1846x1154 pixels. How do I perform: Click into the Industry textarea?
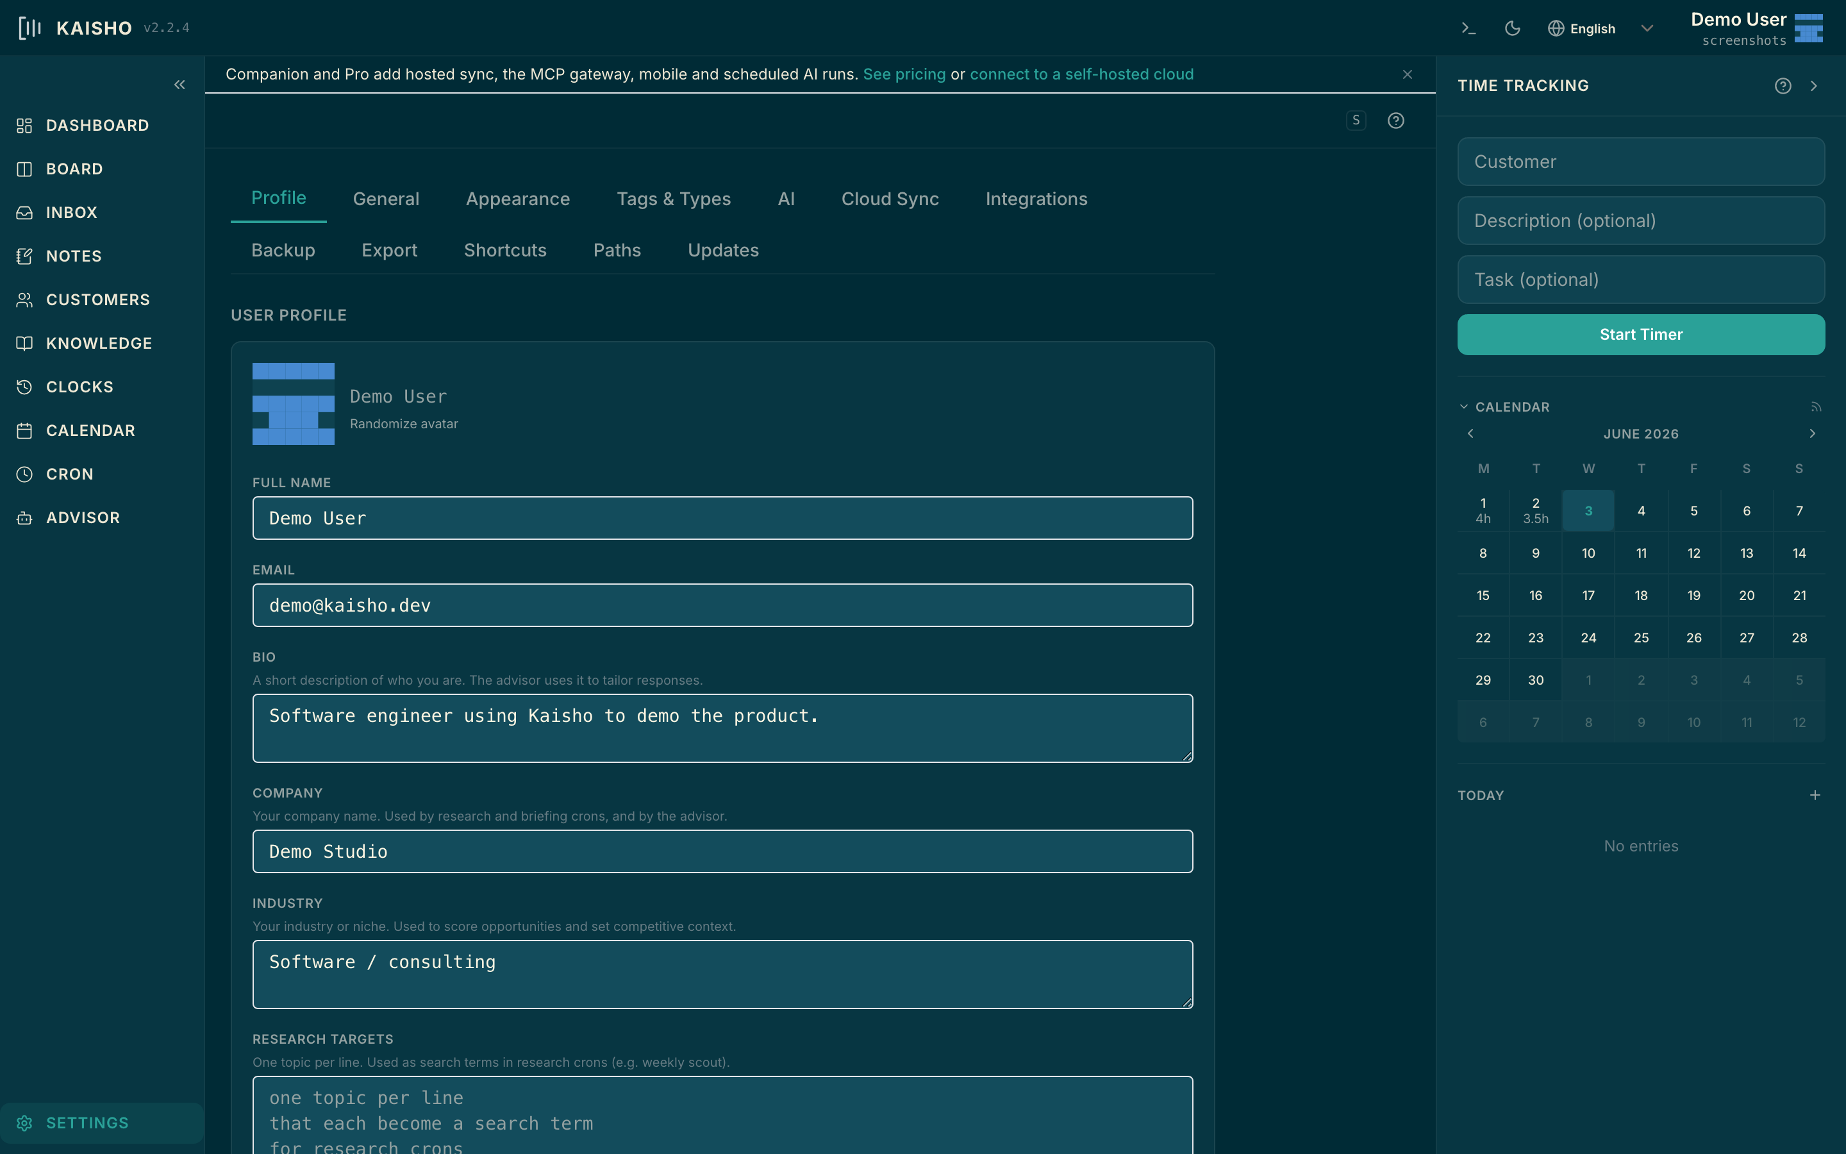(722, 974)
